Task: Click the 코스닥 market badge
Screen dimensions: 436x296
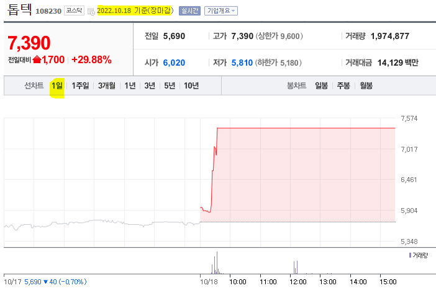Action: 74,11
